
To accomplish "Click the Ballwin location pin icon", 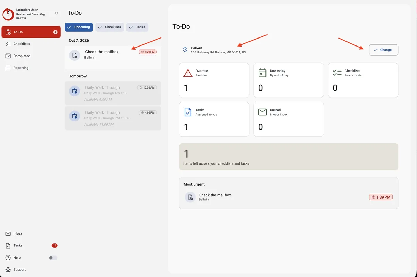I will coord(185,50).
